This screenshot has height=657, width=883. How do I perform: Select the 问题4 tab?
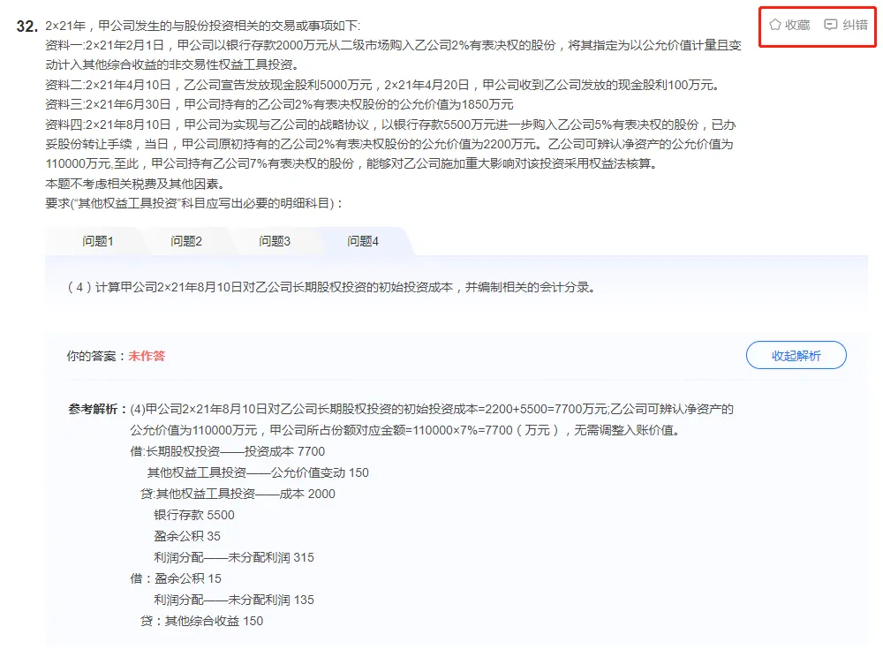pos(363,241)
